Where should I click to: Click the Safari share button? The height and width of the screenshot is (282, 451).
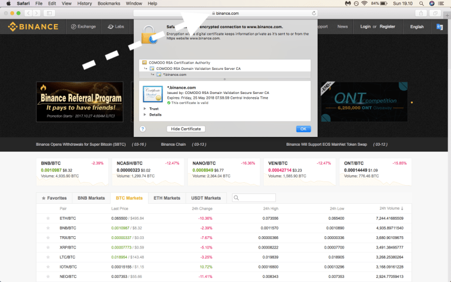point(421,13)
